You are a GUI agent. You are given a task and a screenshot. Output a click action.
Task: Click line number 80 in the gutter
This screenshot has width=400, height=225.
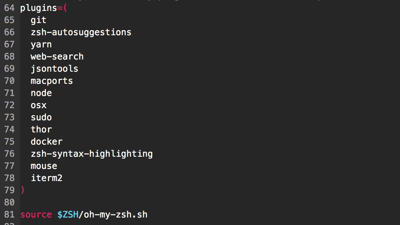pyautogui.click(x=9, y=203)
